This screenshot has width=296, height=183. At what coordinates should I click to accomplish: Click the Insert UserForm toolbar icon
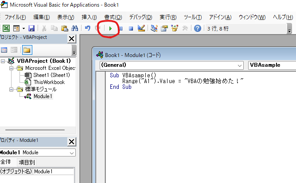point(16,28)
